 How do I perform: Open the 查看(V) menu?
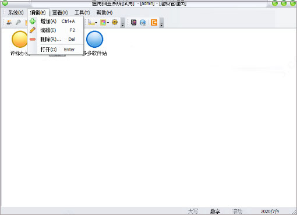[x=60, y=13]
